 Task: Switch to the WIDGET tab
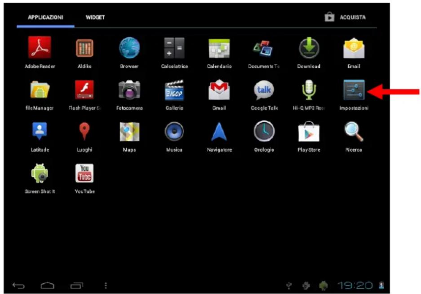[x=94, y=18]
